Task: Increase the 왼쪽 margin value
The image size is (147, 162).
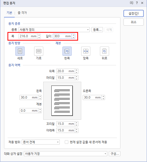Action: coord(40,96)
